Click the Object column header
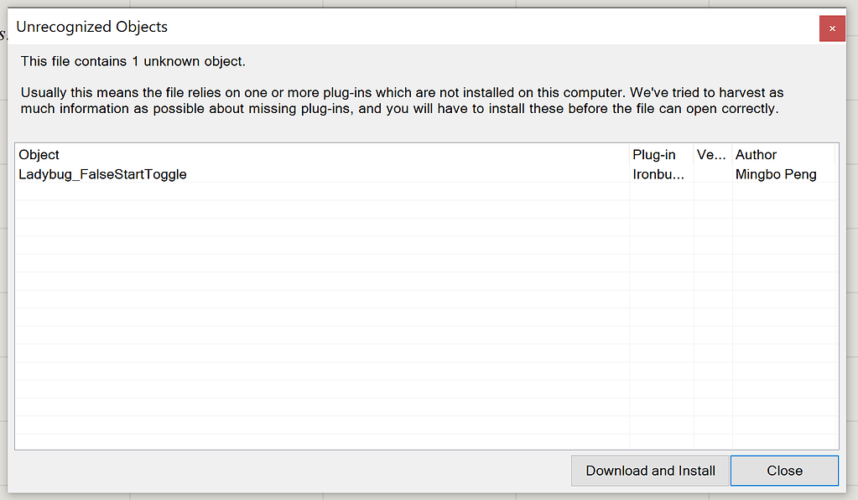This screenshot has height=500, width=858. click(40, 155)
